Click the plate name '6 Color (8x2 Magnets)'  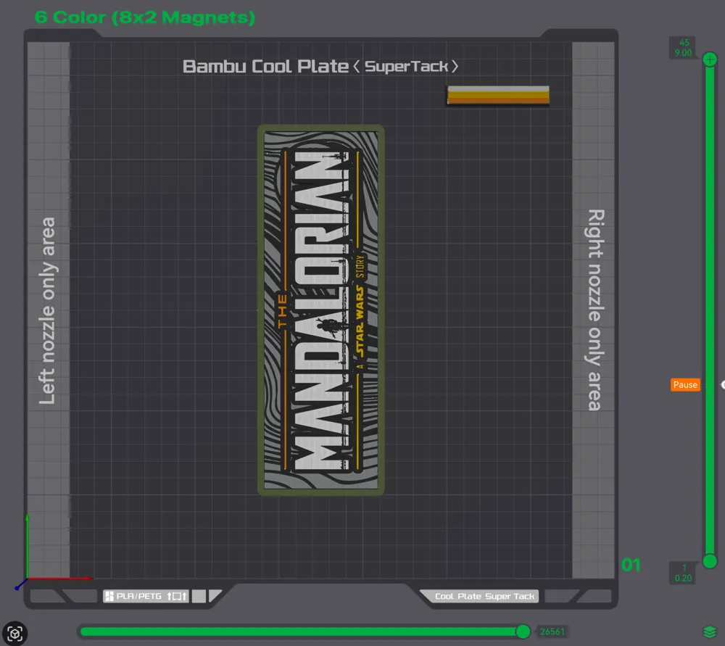pos(145,17)
